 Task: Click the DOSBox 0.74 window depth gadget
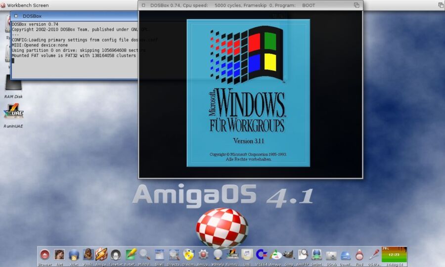(x=356, y=5)
